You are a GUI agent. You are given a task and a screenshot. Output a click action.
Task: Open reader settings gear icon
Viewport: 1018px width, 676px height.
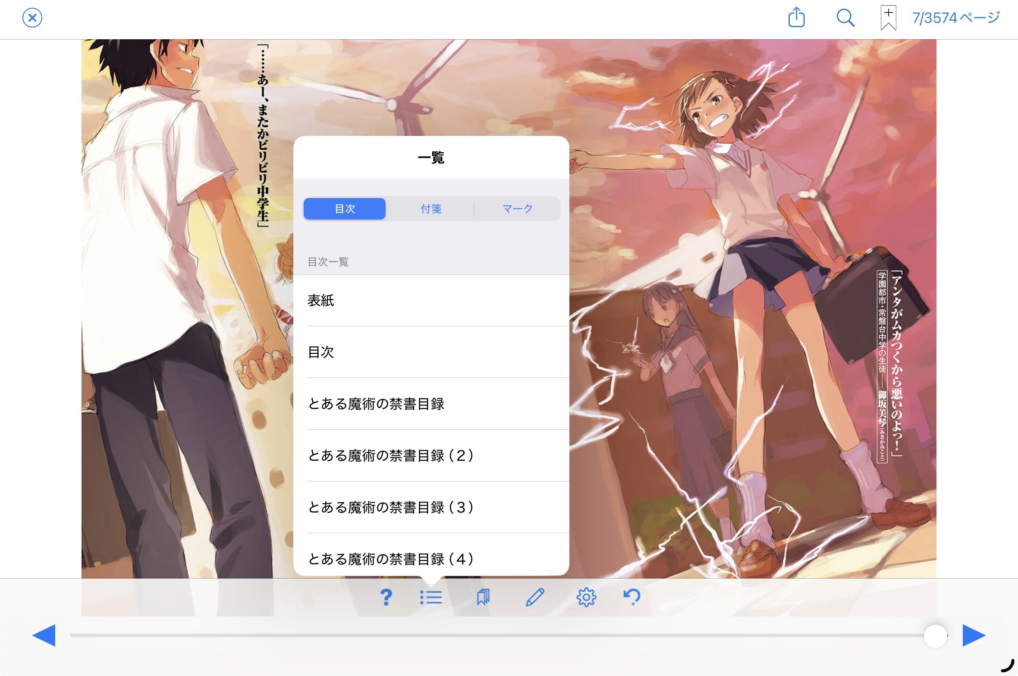click(586, 597)
